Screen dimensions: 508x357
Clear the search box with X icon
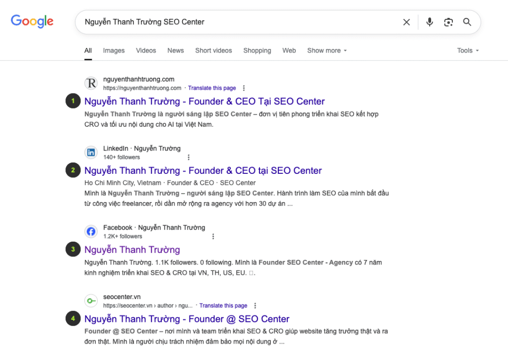406,22
